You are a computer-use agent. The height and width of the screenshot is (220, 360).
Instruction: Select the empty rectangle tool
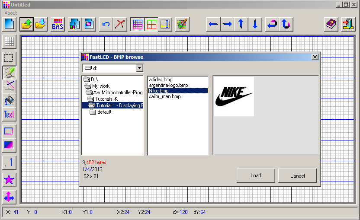point(9,131)
